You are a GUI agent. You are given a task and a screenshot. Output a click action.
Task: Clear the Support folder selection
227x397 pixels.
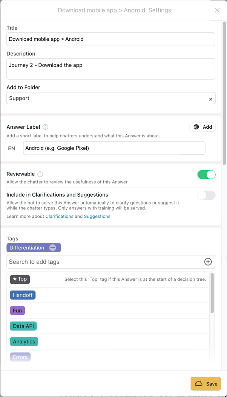point(210,99)
